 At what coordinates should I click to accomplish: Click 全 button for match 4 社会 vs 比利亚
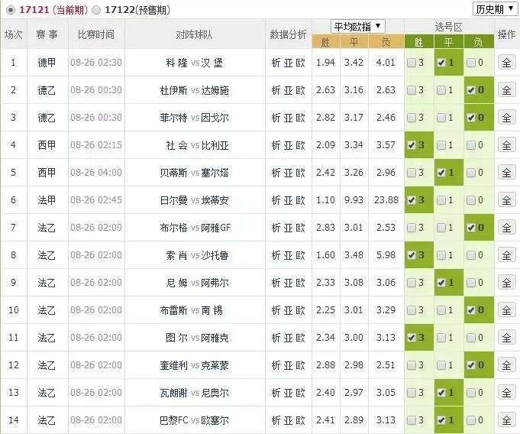point(506,145)
